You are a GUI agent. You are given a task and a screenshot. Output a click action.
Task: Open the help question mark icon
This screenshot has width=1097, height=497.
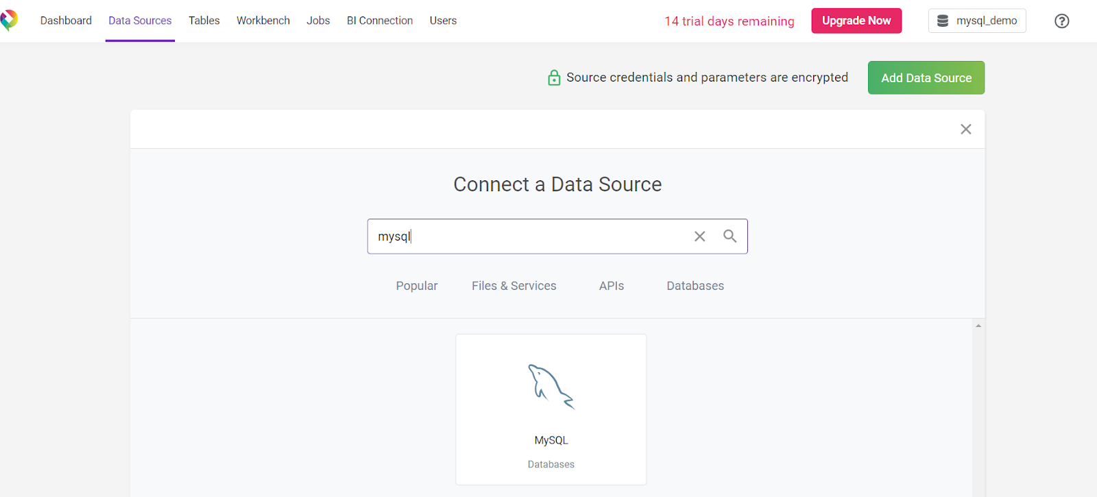(1061, 21)
